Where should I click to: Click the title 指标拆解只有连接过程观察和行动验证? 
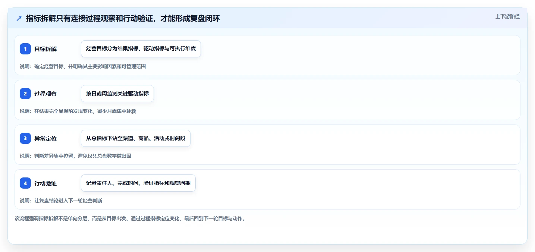click(x=123, y=19)
